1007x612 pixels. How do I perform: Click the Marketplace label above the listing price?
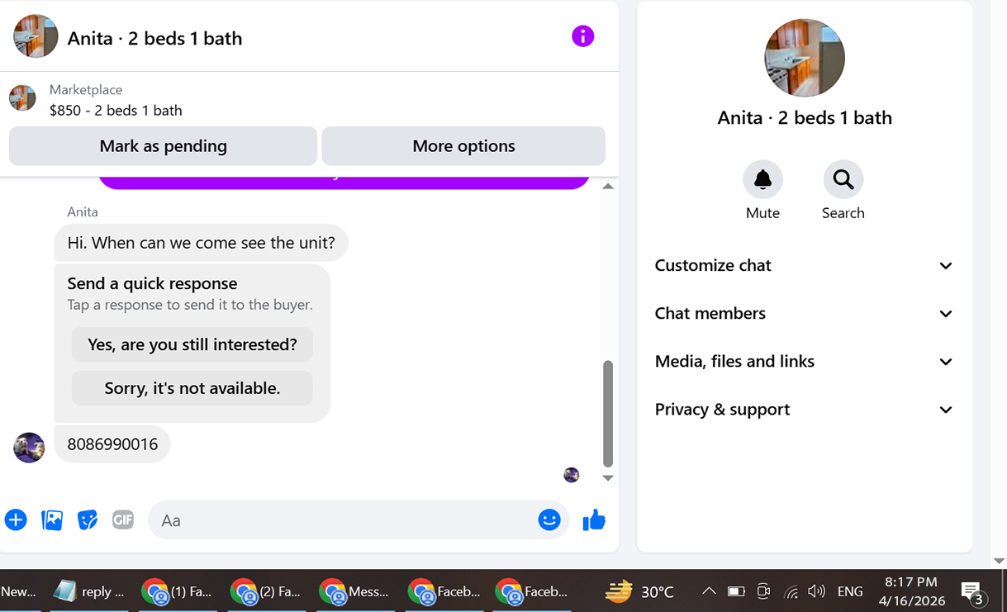86,89
